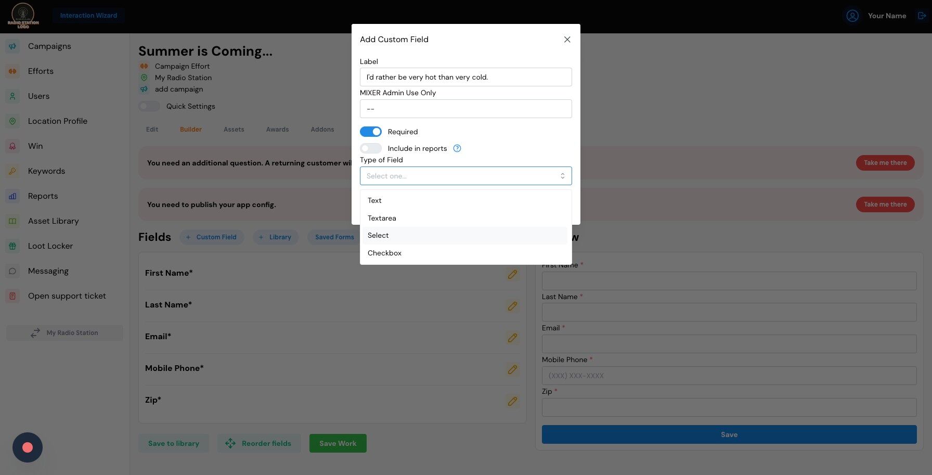Click the Messaging chat bubble icon
This screenshot has height=475, width=932.
pyautogui.click(x=12, y=271)
